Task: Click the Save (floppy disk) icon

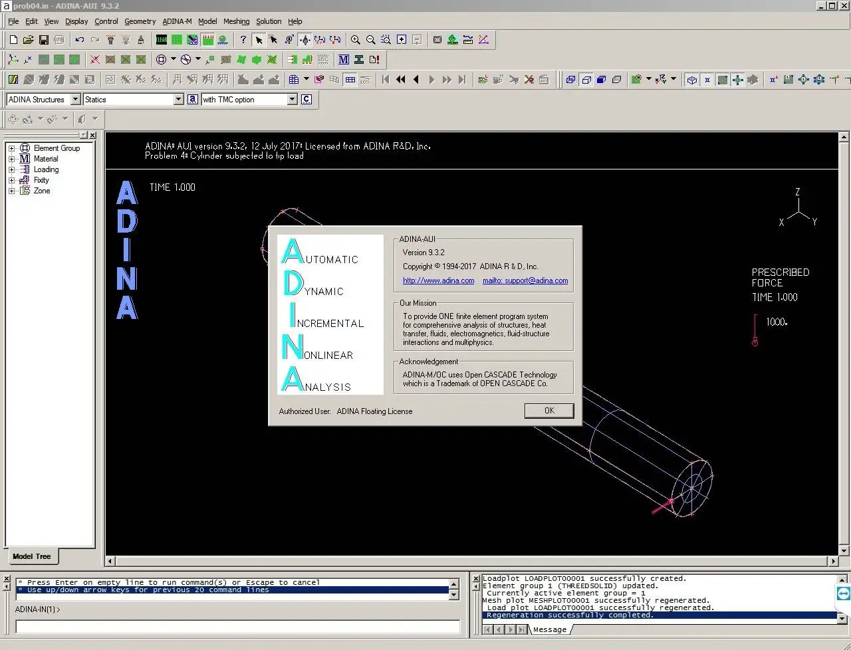Action: point(44,40)
